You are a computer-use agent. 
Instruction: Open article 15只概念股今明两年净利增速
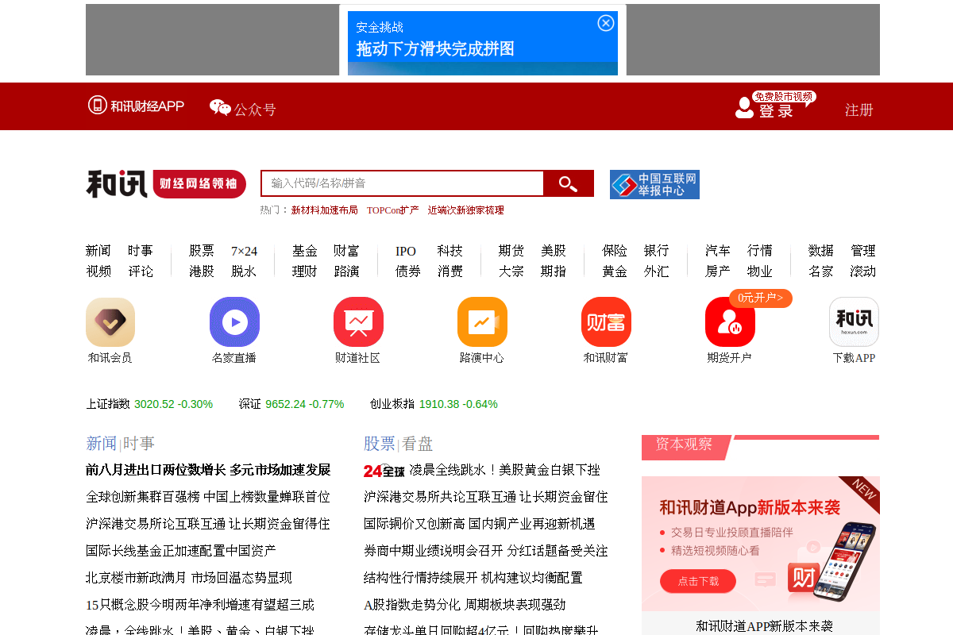tap(200, 605)
